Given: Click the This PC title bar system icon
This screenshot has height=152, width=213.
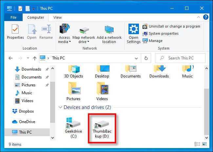Looking at the screenshot, I should [10, 9].
